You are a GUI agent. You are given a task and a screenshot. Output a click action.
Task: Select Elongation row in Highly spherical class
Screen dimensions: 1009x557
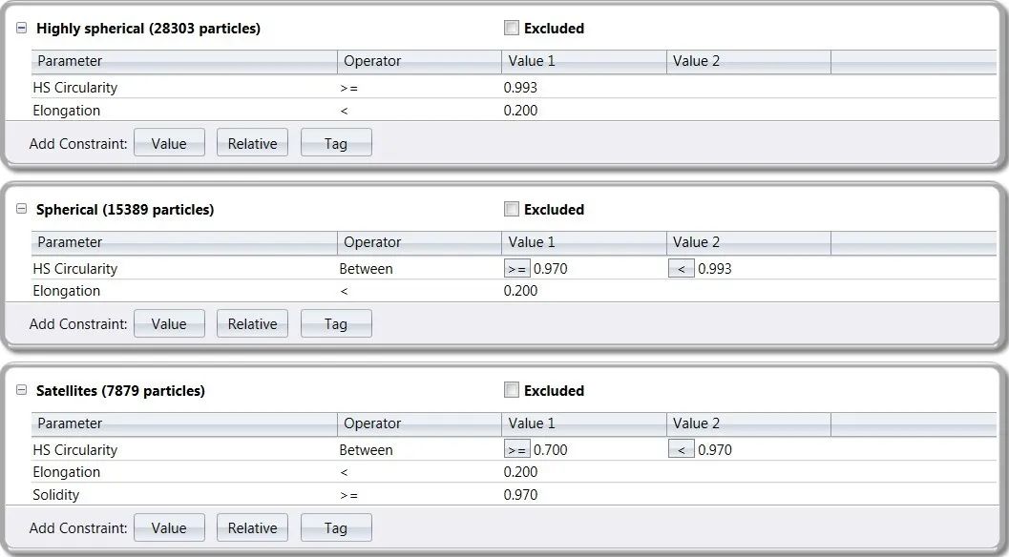pos(67,111)
